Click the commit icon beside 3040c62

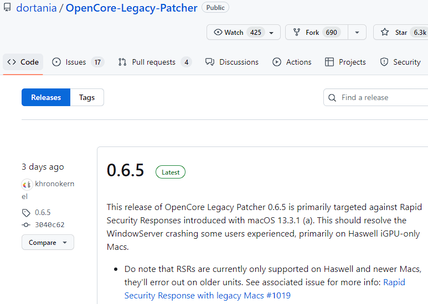(26, 225)
